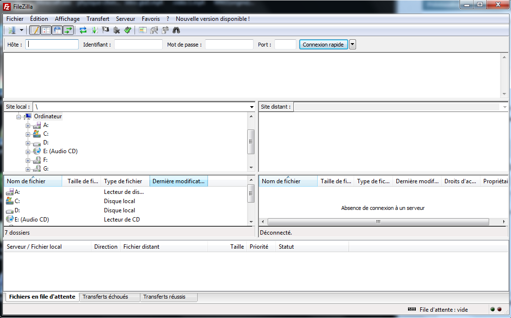Click the synchronized browsing icon
Screen dimensions: 511x318
point(165,30)
